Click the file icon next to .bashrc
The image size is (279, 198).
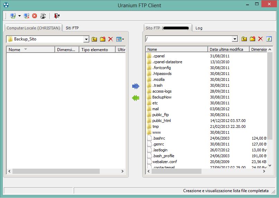pos(149,138)
